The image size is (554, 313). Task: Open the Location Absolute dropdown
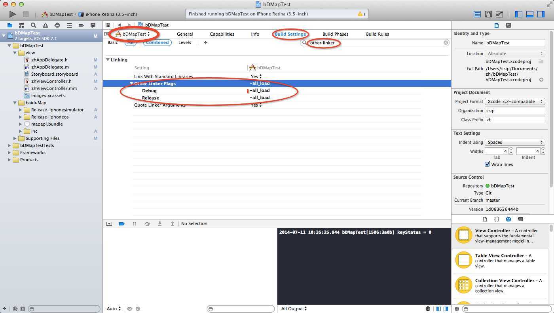(515, 53)
